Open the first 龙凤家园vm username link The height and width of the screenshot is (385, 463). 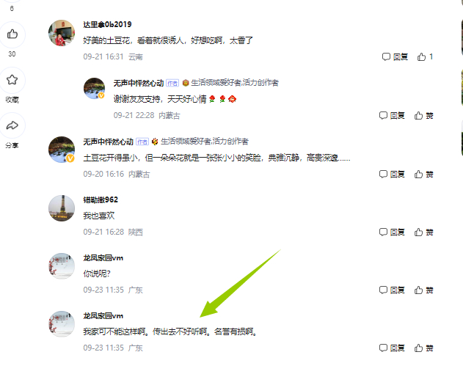[x=103, y=258]
